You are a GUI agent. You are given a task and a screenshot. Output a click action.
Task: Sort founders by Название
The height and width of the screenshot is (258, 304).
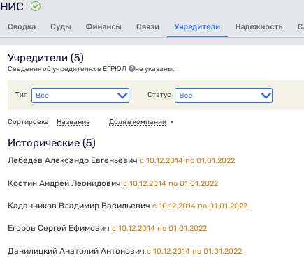point(73,122)
